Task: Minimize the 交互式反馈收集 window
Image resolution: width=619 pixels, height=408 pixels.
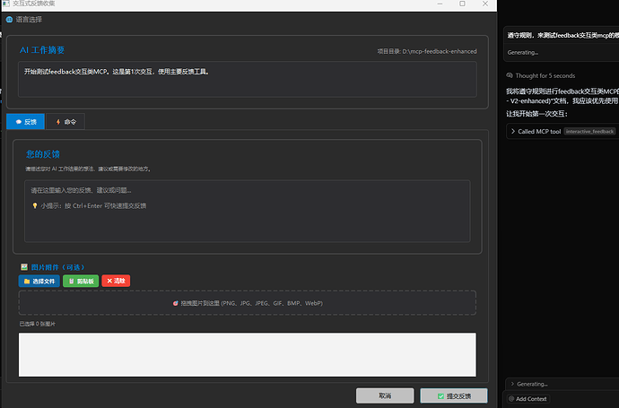Action: coord(440,4)
